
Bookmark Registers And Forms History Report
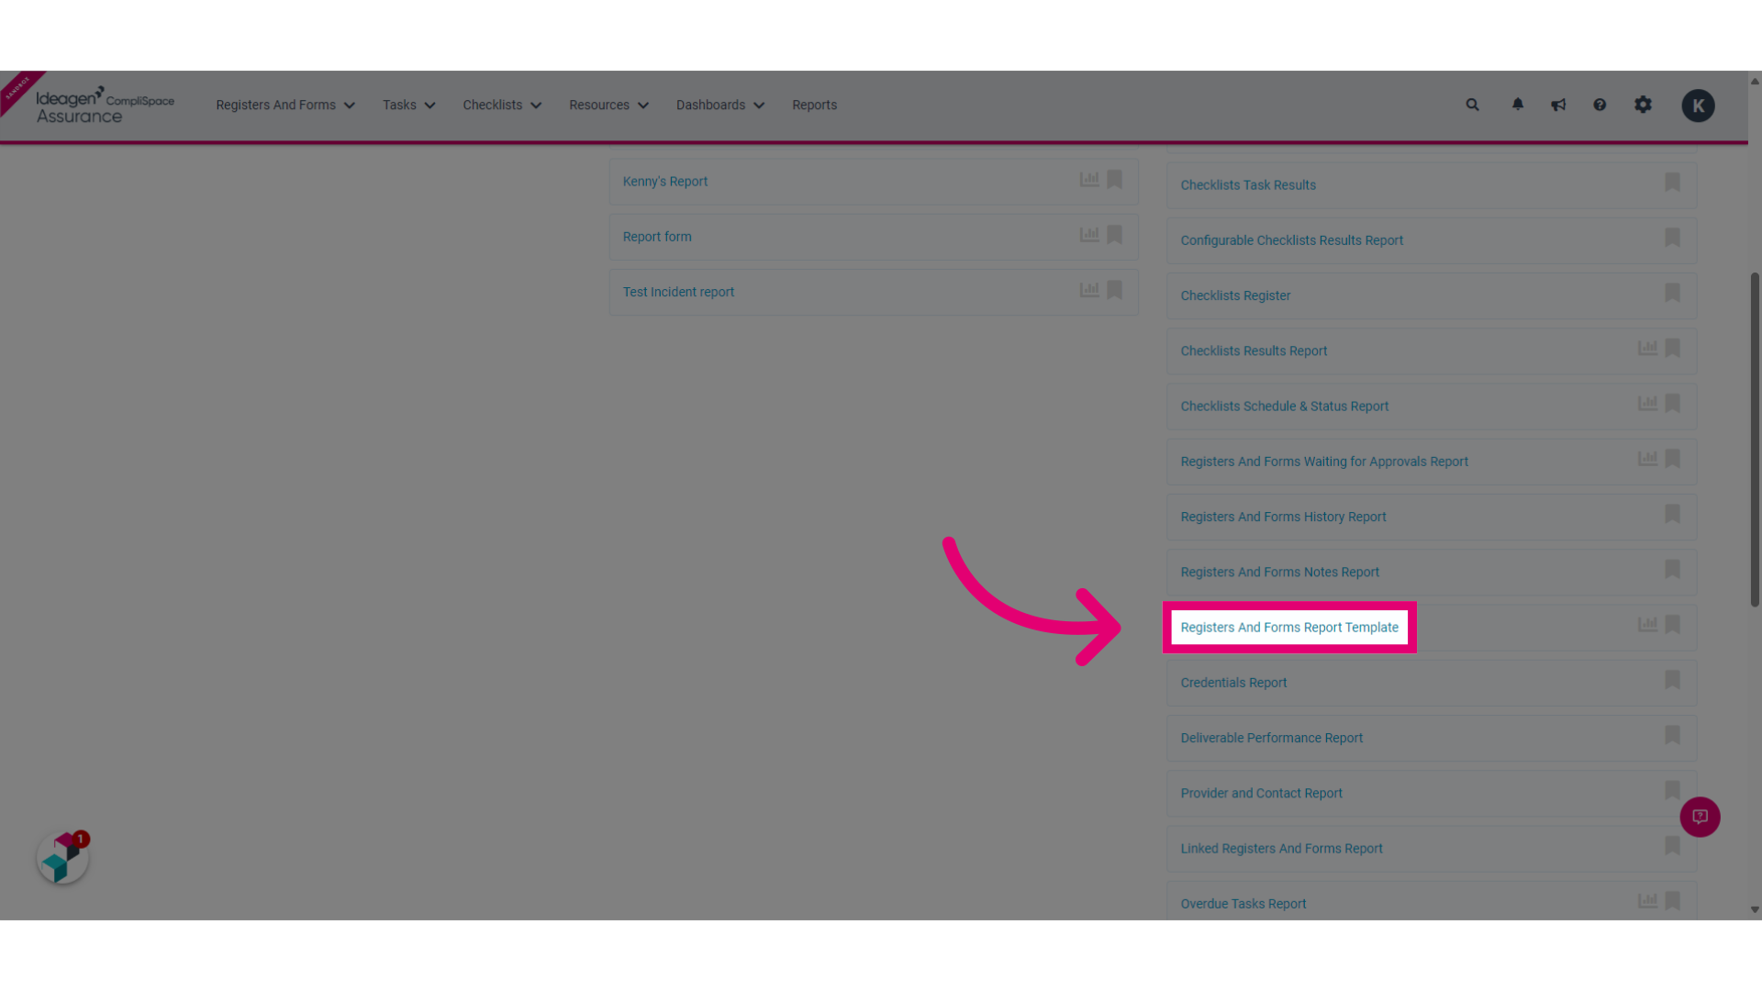click(1672, 514)
